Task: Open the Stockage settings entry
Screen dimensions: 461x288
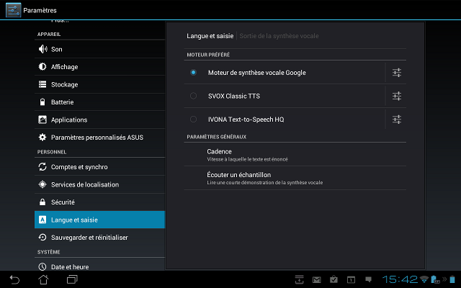Action: point(99,84)
